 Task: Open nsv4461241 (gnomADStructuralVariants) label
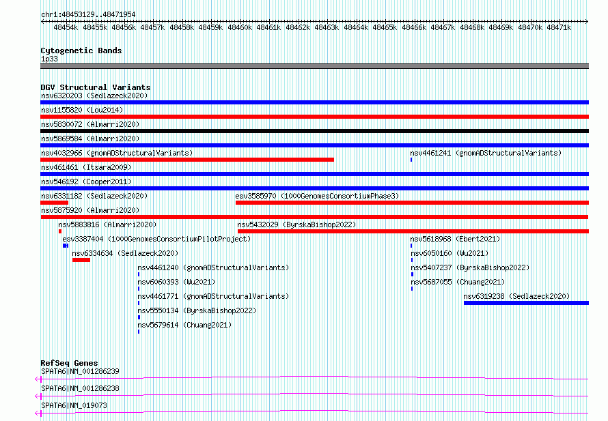pos(486,153)
